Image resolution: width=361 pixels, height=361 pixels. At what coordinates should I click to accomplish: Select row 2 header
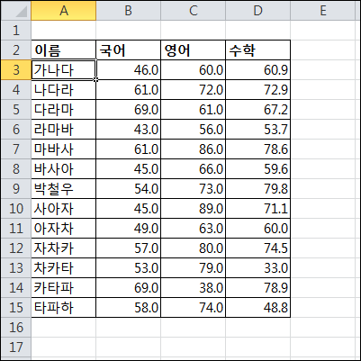point(16,50)
